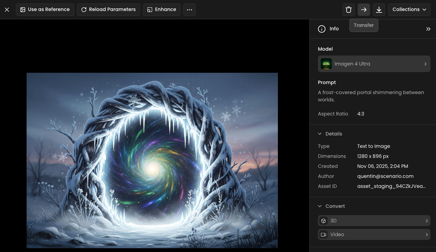Viewport: 436px width, 252px height.
Task: Click Reload Parameters button
Action: pos(108,10)
